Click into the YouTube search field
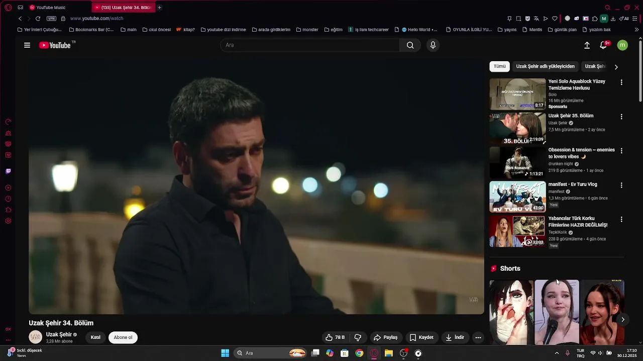The width and height of the screenshot is (643, 361). (310, 45)
